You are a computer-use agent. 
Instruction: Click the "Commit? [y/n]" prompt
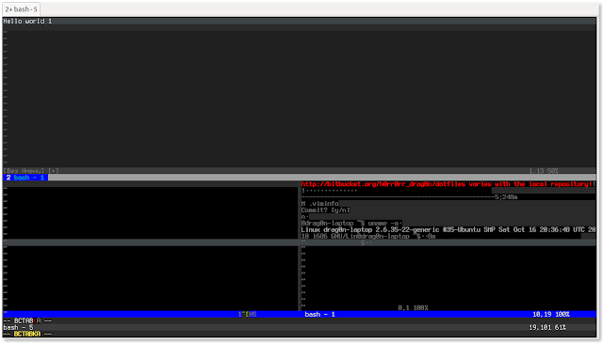point(325,210)
